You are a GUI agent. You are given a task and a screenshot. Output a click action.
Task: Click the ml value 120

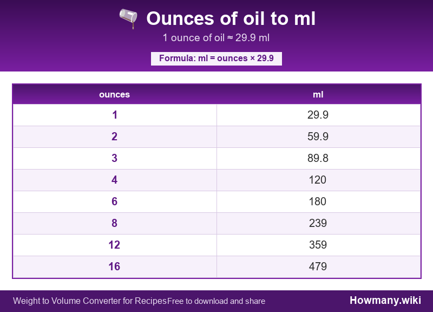[x=318, y=180]
